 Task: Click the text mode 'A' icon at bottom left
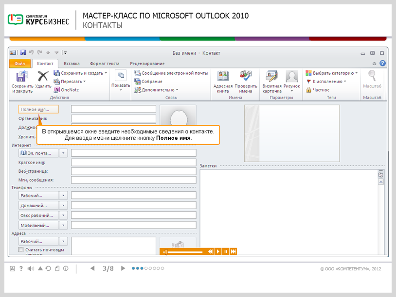(12, 269)
